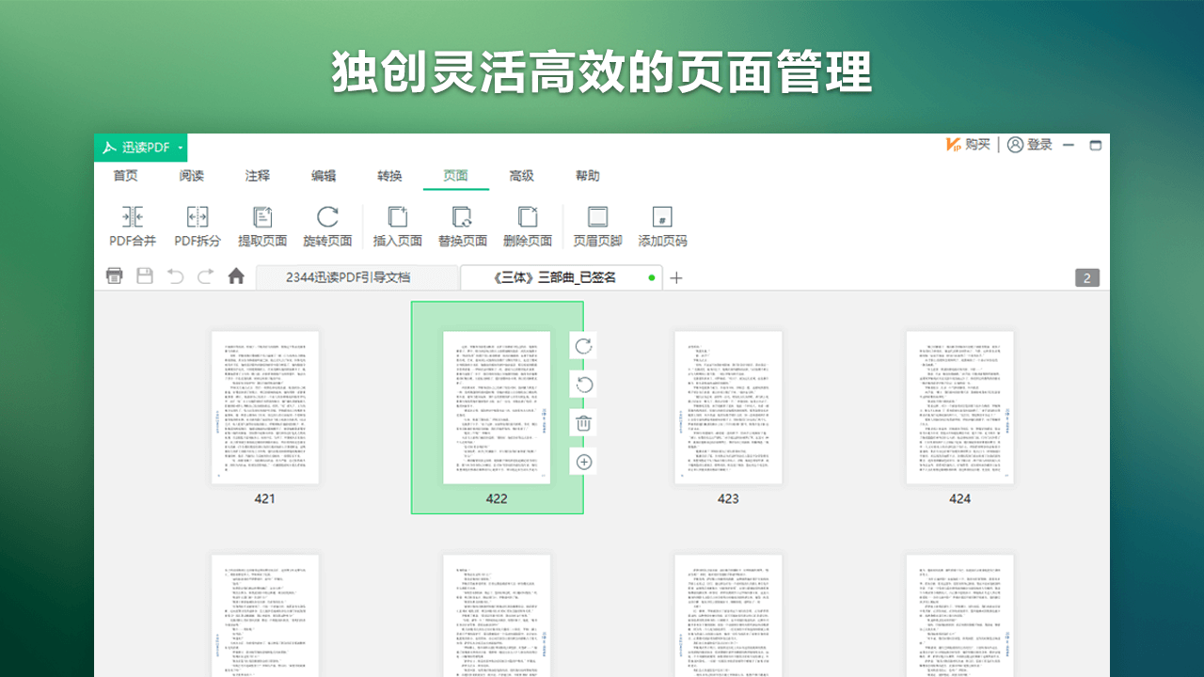The height and width of the screenshot is (677, 1204).
Task: Click the print icon in toolbar
Action: (114, 276)
